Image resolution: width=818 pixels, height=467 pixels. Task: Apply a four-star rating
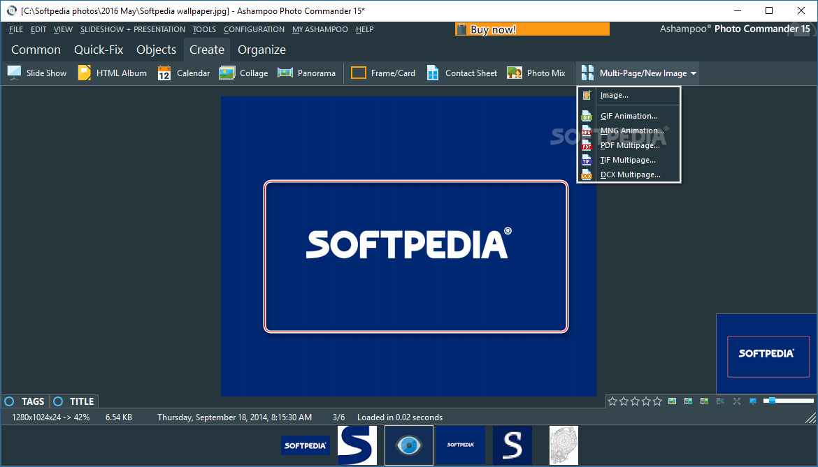click(x=646, y=401)
